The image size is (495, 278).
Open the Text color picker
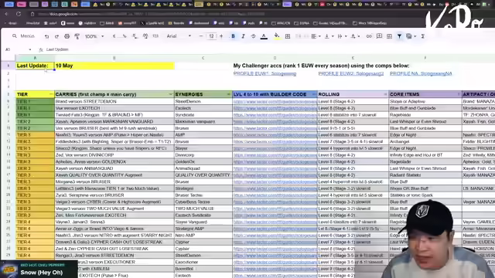[264, 36]
